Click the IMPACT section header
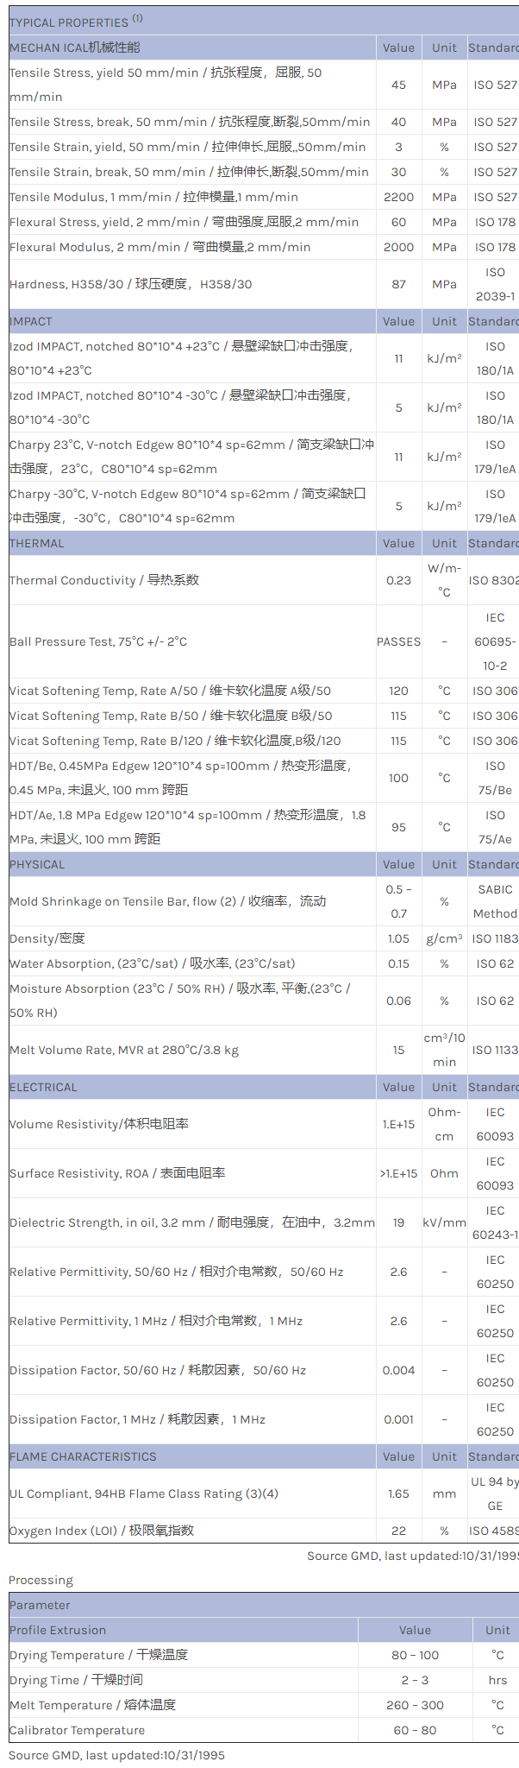Screen dimensions: 519x1768 pos(31,321)
